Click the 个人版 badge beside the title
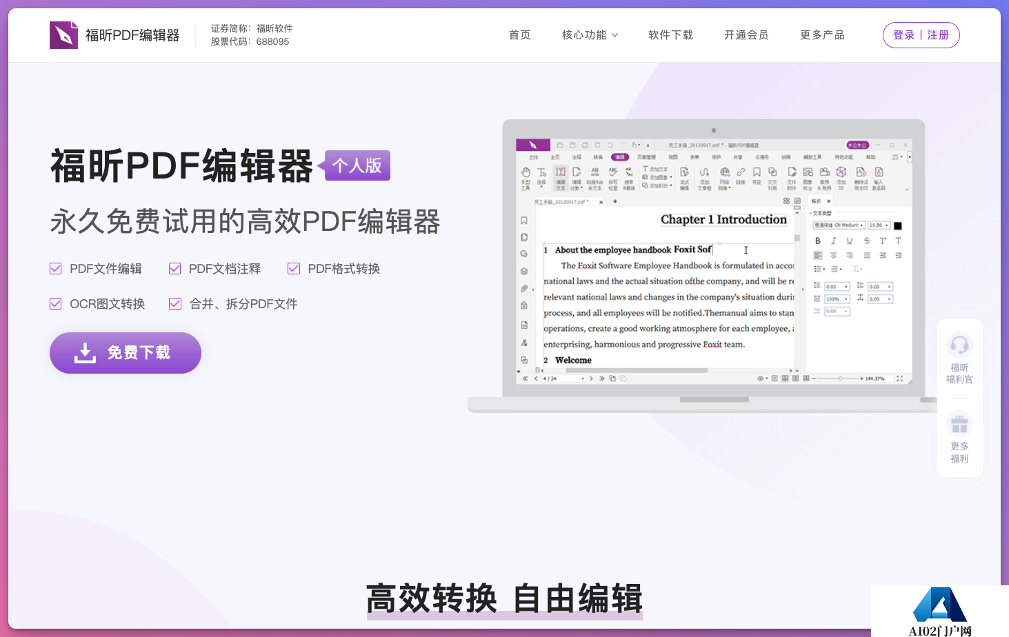 click(x=357, y=165)
